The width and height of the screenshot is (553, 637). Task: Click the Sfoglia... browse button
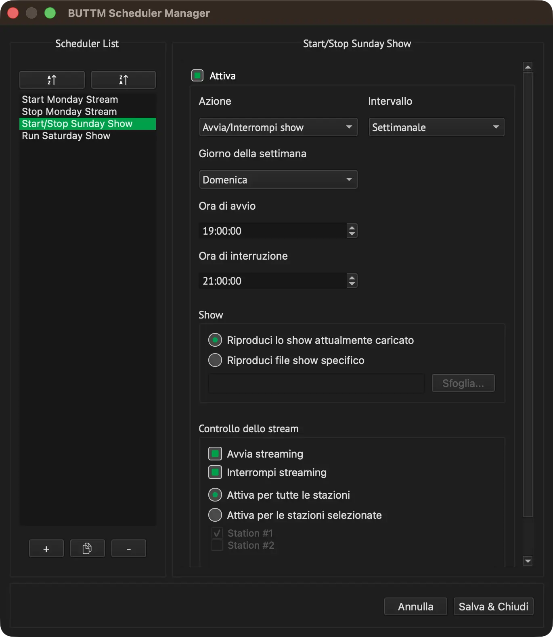[x=463, y=383]
